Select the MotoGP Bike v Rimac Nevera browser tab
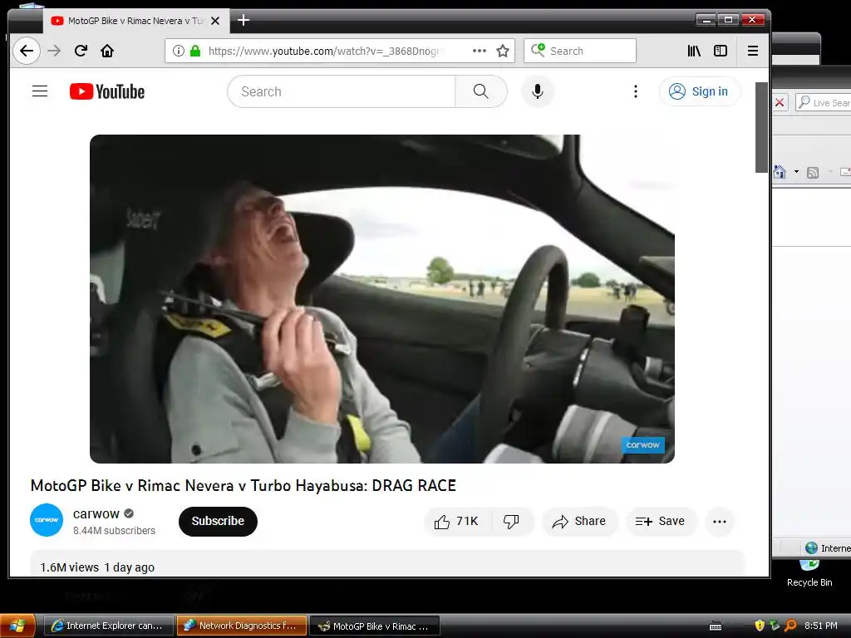Image resolution: width=851 pixels, height=638 pixels. point(130,21)
